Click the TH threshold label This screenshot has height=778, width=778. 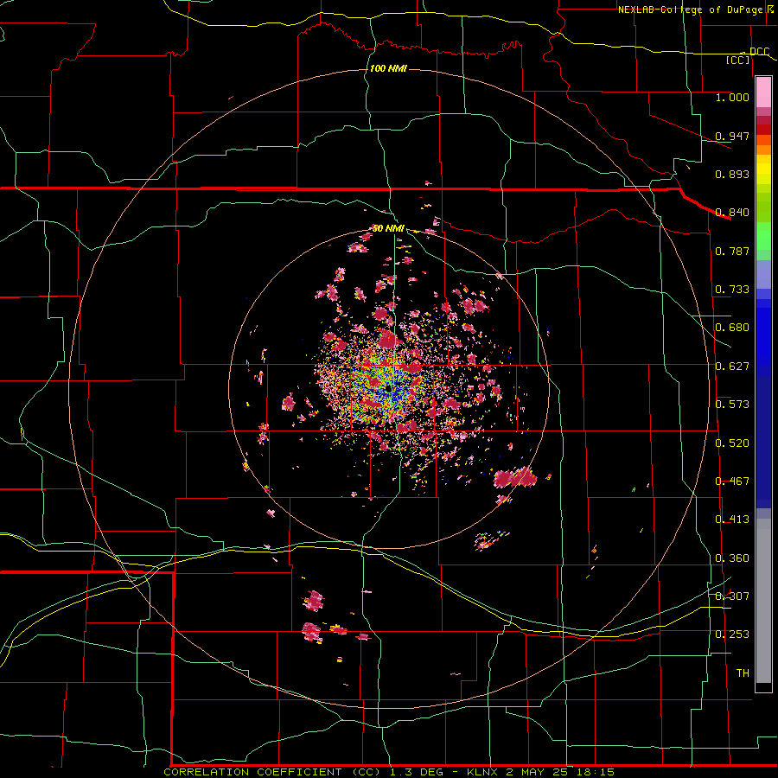coord(743,673)
